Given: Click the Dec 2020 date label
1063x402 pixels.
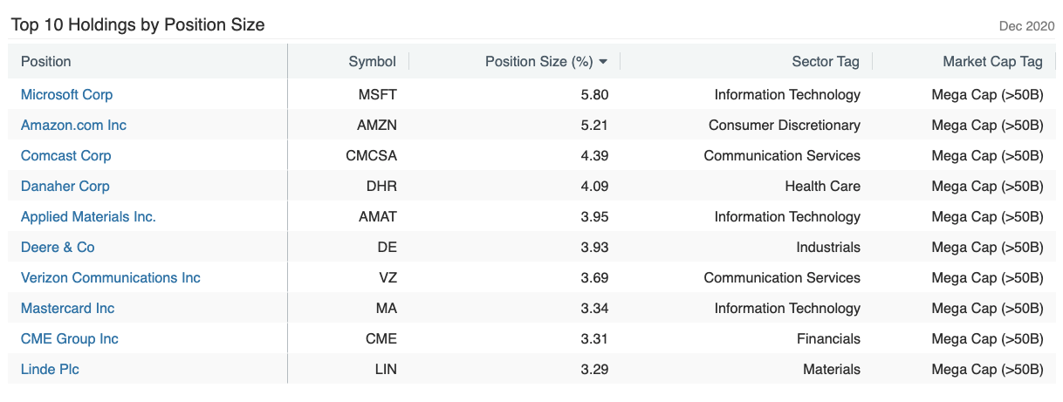Looking at the screenshot, I should (x=1027, y=26).
